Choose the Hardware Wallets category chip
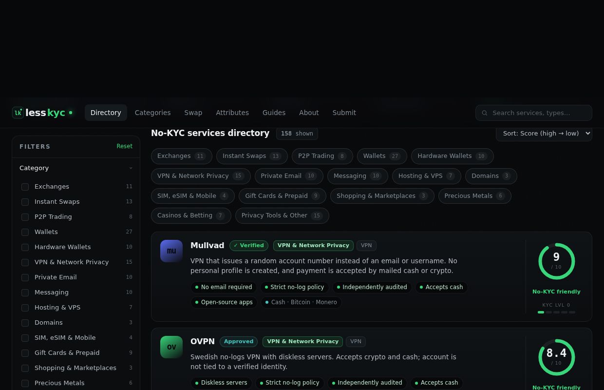The width and height of the screenshot is (604, 390). [x=453, y=156]
